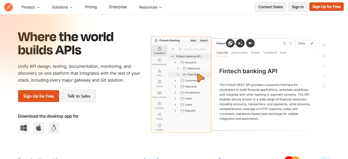348x159 pixels.
Task: Switch to the Authorization tab
Action: coord(240,53)
